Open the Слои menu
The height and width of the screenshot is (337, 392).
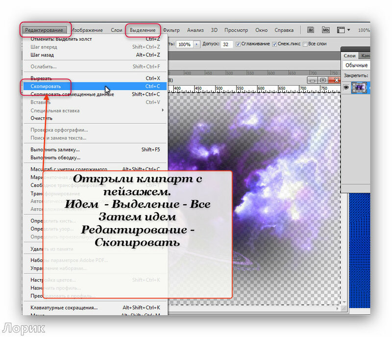(117, 30)
